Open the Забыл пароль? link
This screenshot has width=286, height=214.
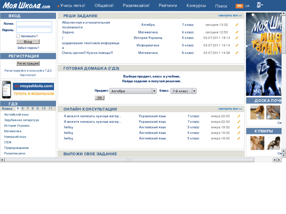tap(28, 48)
